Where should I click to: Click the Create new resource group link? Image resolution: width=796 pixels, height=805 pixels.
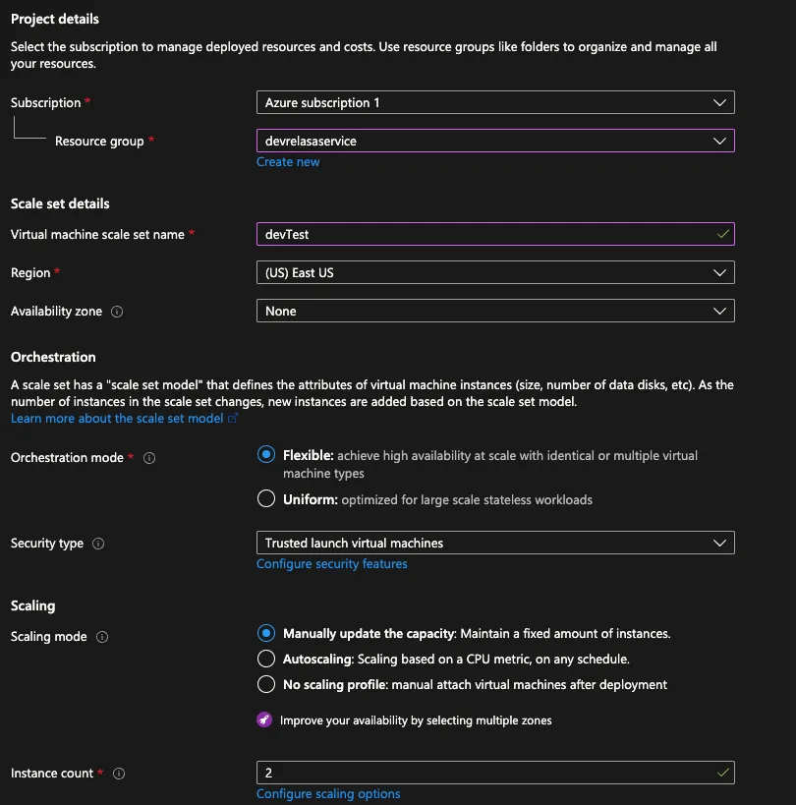click(288, 162)
